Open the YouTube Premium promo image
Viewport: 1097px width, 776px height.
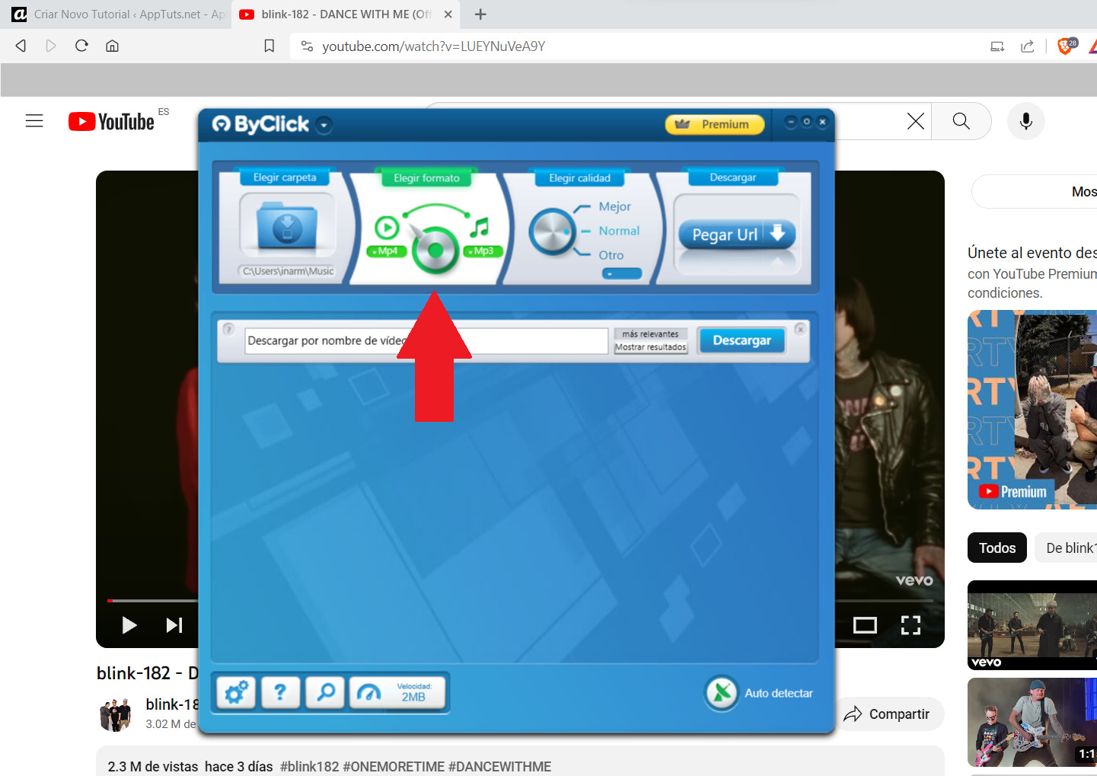pos(1032,410)
